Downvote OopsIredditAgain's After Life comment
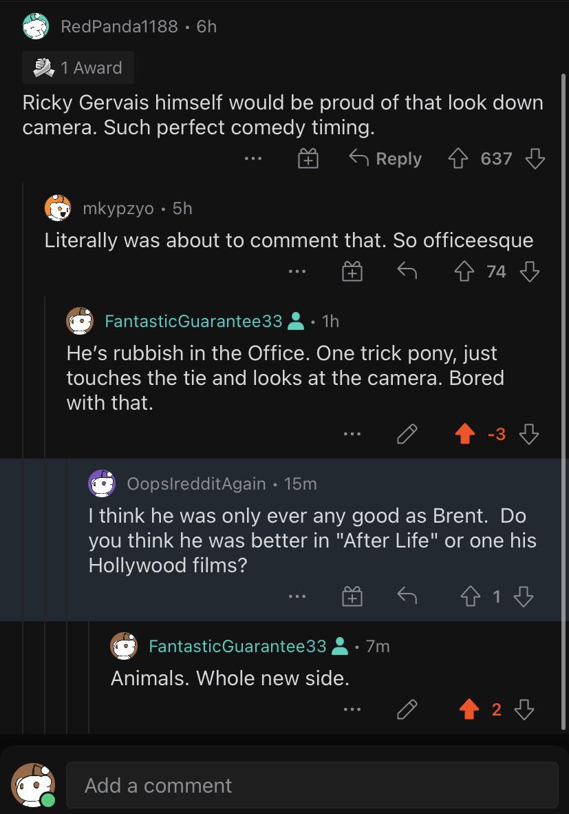This screenshot has height=814, width=569. [524, 596]
